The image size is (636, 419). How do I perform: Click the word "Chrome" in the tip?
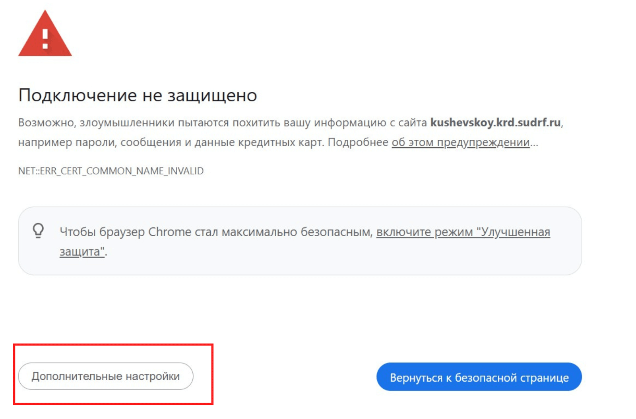[170, 232]
